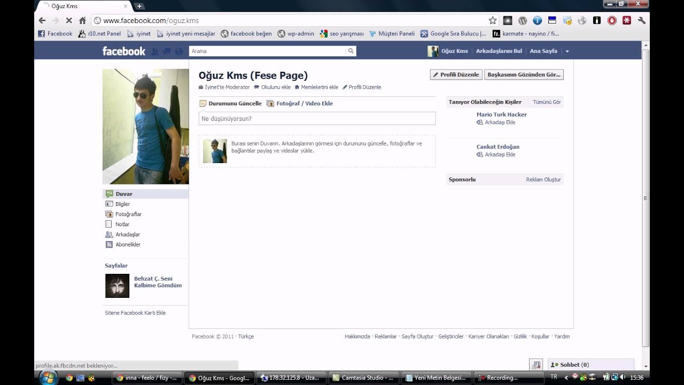Click the search magnifier button
The image size is (684, 385).
(351, 51)
